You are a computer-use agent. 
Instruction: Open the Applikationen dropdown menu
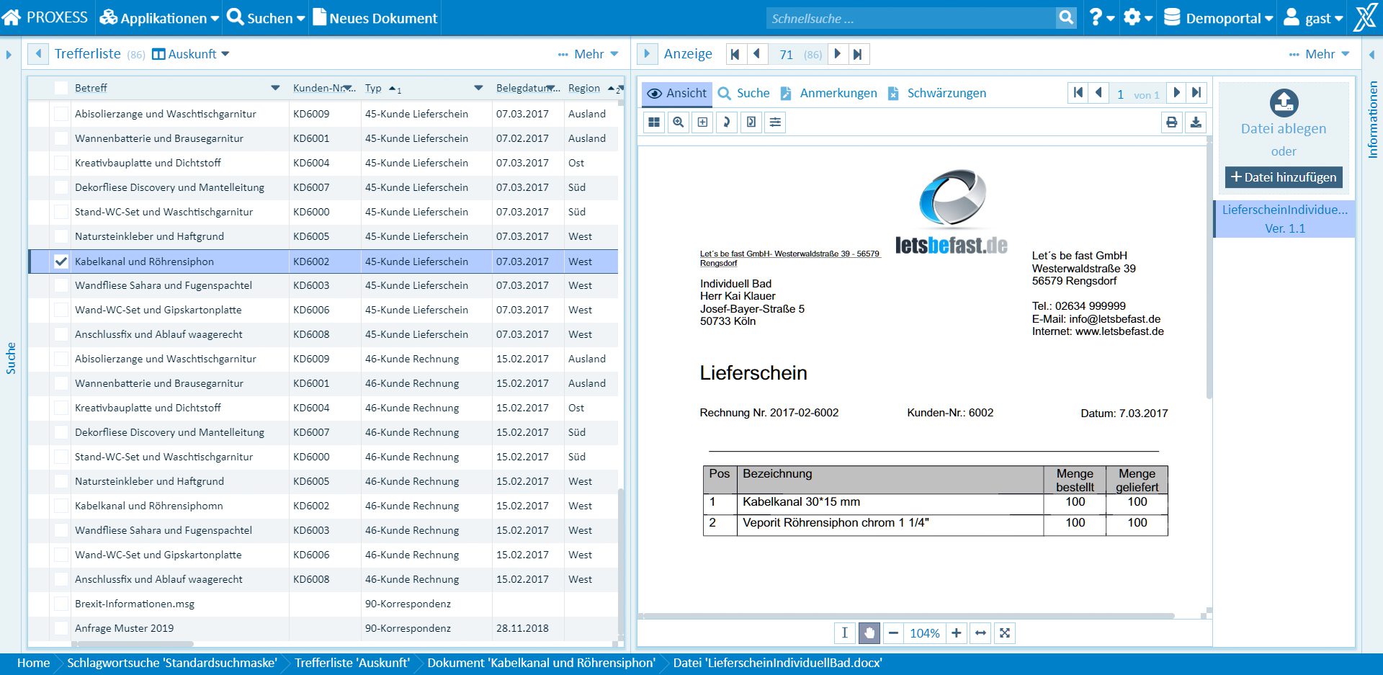[x=159, y=18]
